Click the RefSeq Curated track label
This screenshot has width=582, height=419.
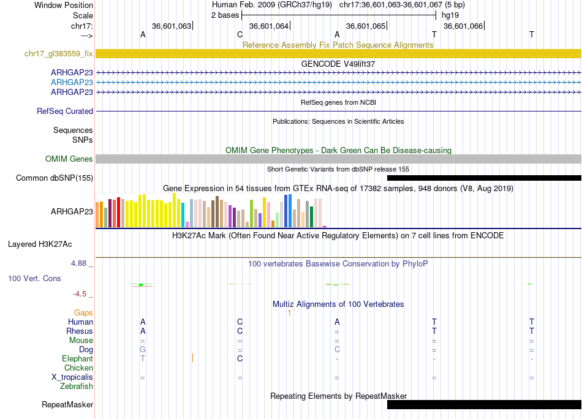pyautogui.click(x=64, y=111)
